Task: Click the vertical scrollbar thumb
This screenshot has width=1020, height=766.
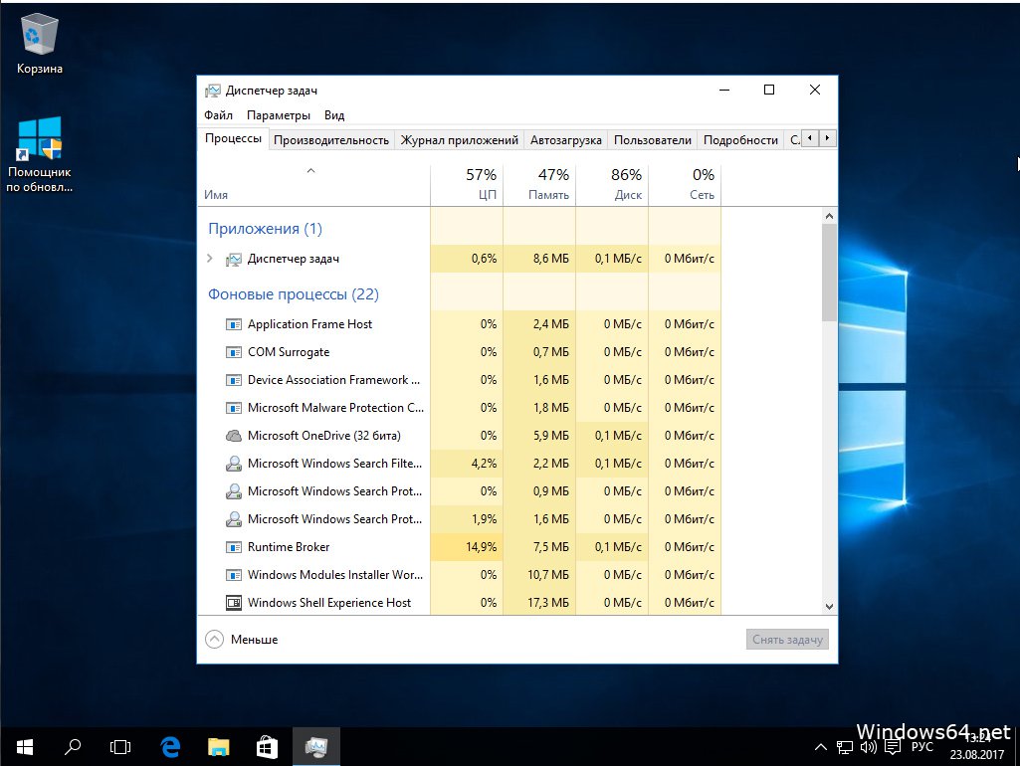Action: [829, 273]
